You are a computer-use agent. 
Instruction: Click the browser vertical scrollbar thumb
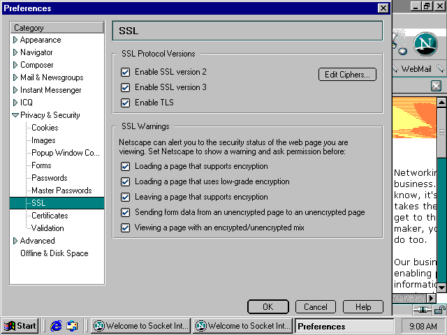pos(441,132)
